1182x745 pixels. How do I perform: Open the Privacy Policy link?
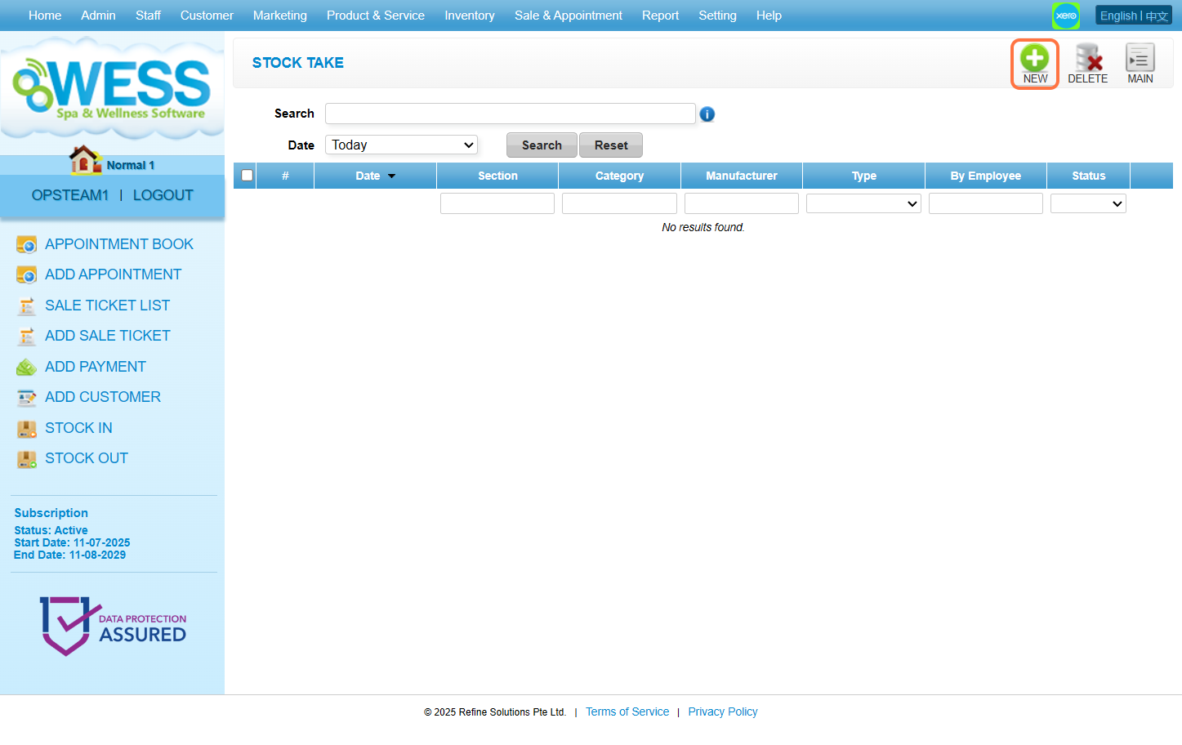pyautogui.click(x=722, y=712)
